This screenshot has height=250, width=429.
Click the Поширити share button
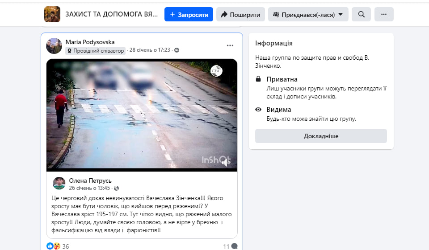pyautogui.click(x=240, y=14)
